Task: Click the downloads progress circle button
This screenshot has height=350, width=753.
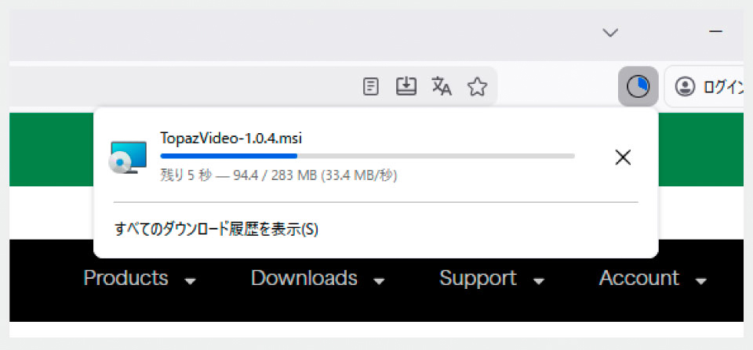Action: [638, 87]
